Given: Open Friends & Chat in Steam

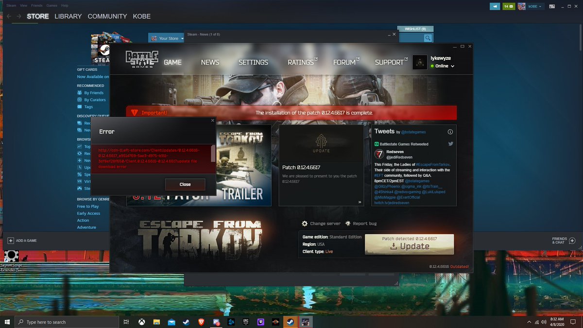Looking at the screenshot, I should coord(564,241).
